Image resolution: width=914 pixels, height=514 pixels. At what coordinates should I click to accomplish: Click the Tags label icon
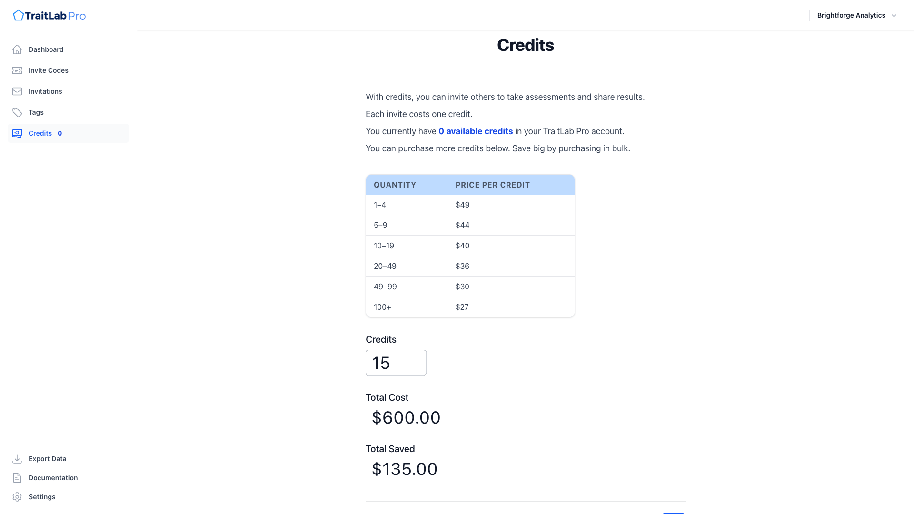point(17,112)
